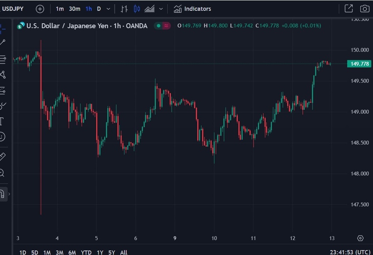Screen dimensions: 373x255
Task: Click the 148.500 price axis label
Action: pos(360,143)
